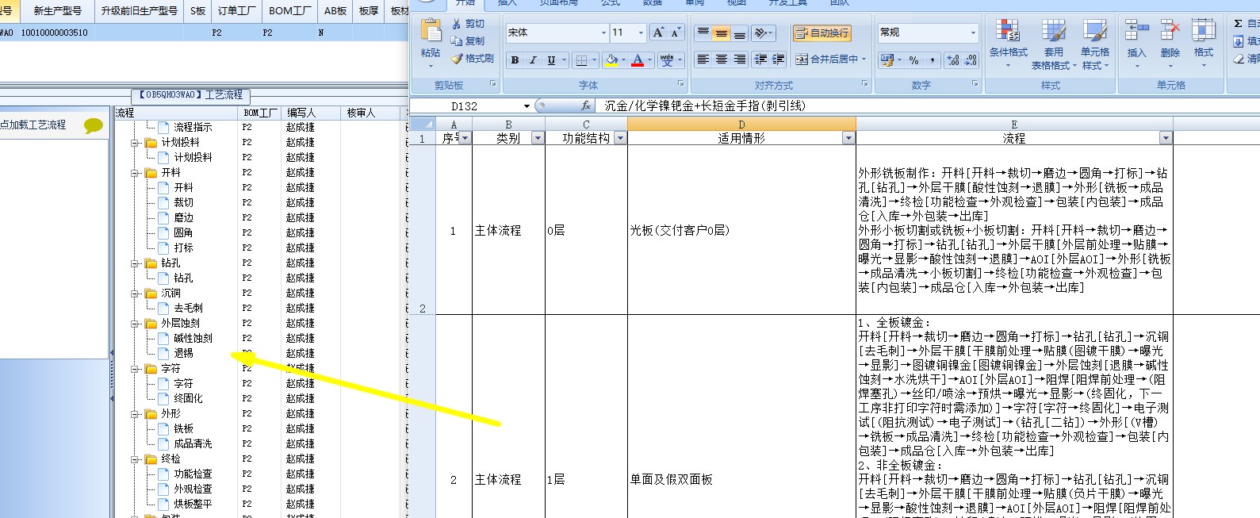Select column D header
Screen dimensions: 1260x518
click(x=741, y=125)
